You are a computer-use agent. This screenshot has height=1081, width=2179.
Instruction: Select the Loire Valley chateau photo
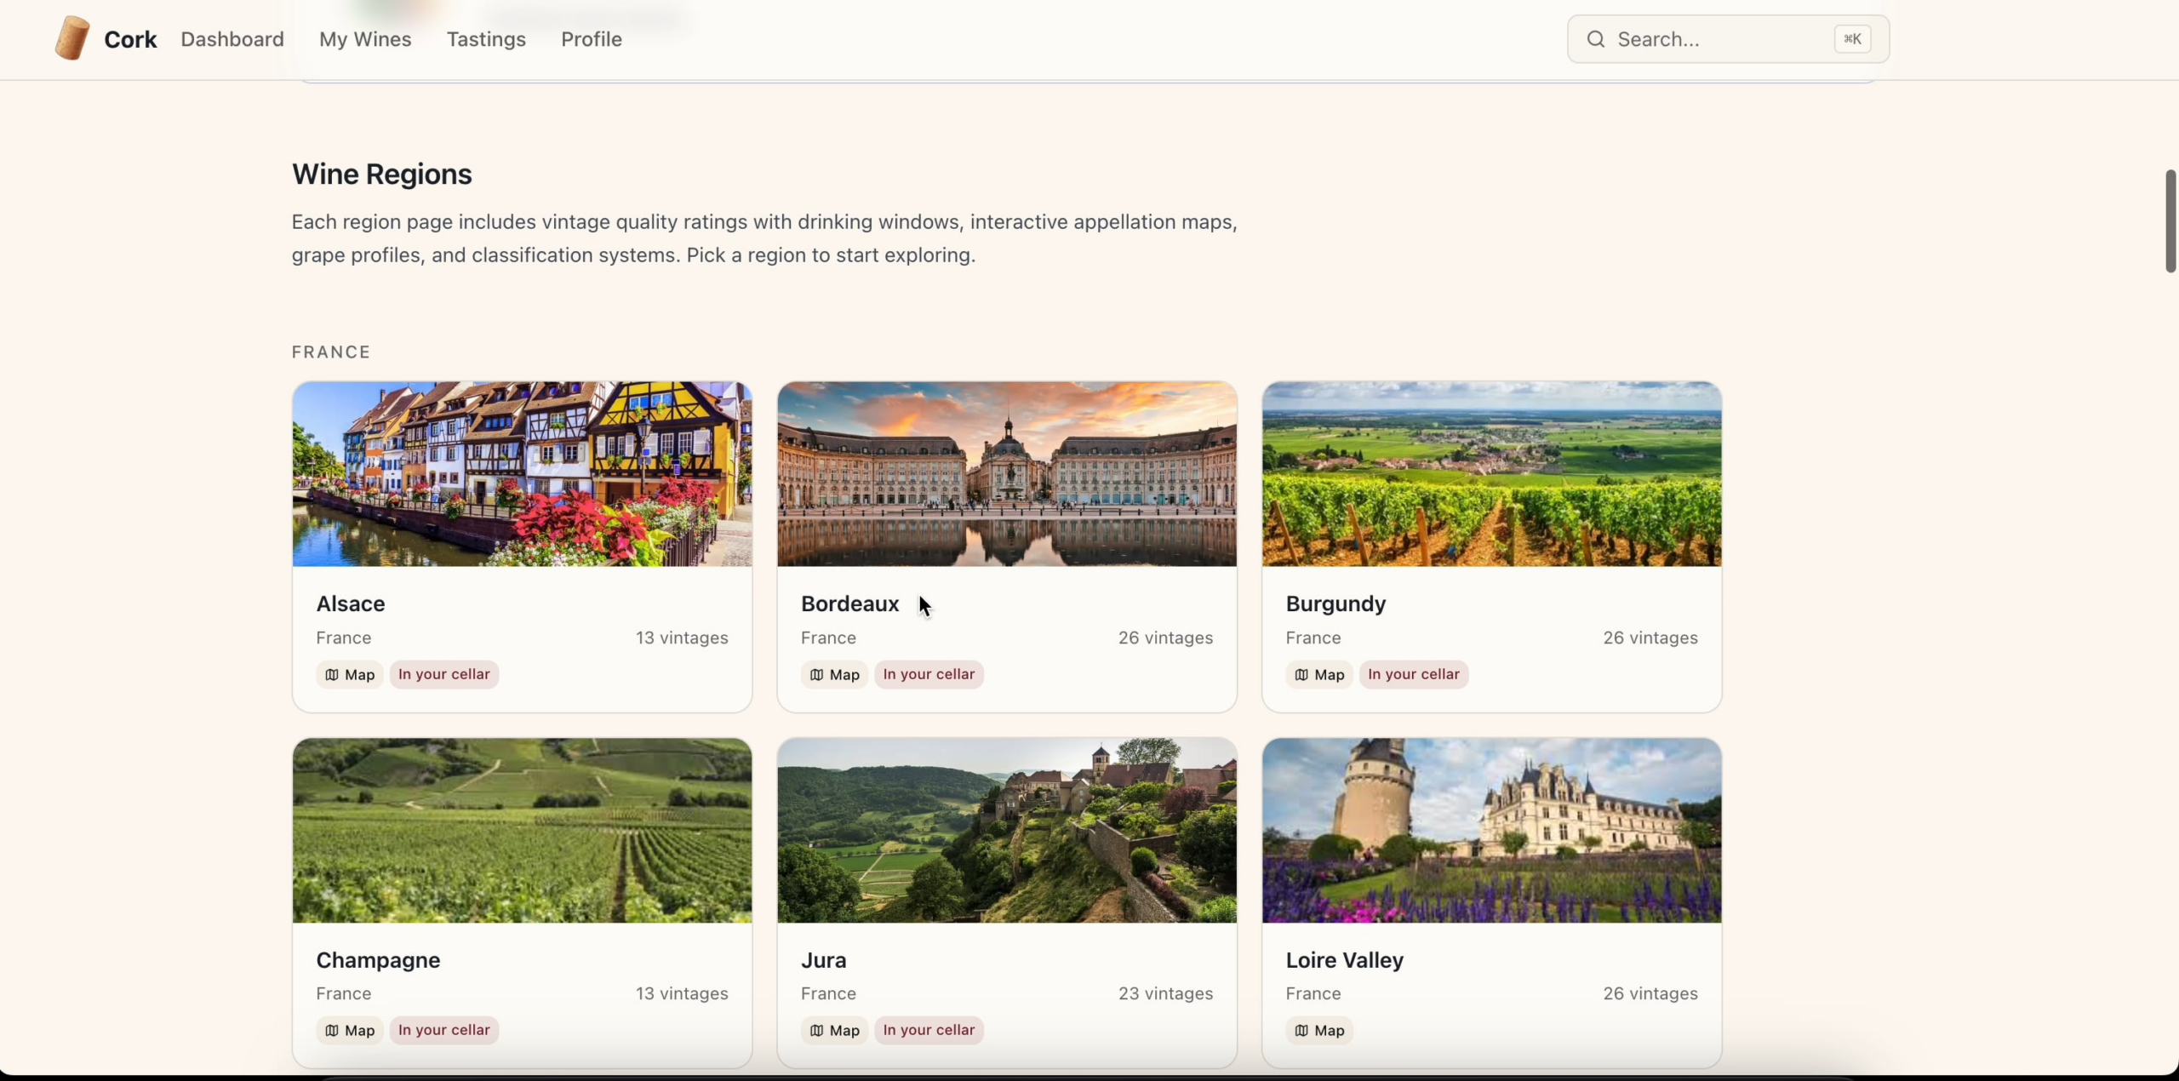tap(1491, 830)
